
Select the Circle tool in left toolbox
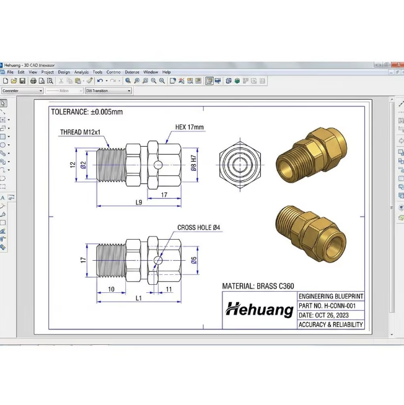click(x=3, y=145)
